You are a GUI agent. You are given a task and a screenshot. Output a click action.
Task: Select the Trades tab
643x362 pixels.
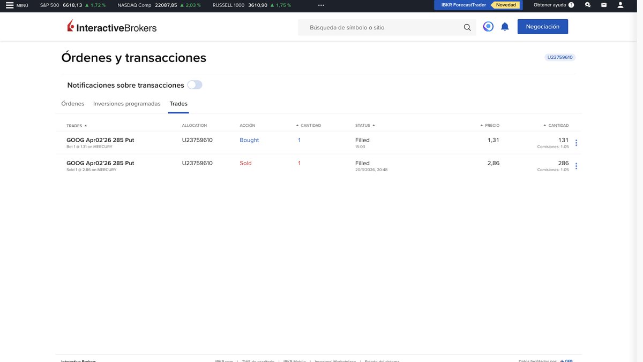[x=178, y=104]
